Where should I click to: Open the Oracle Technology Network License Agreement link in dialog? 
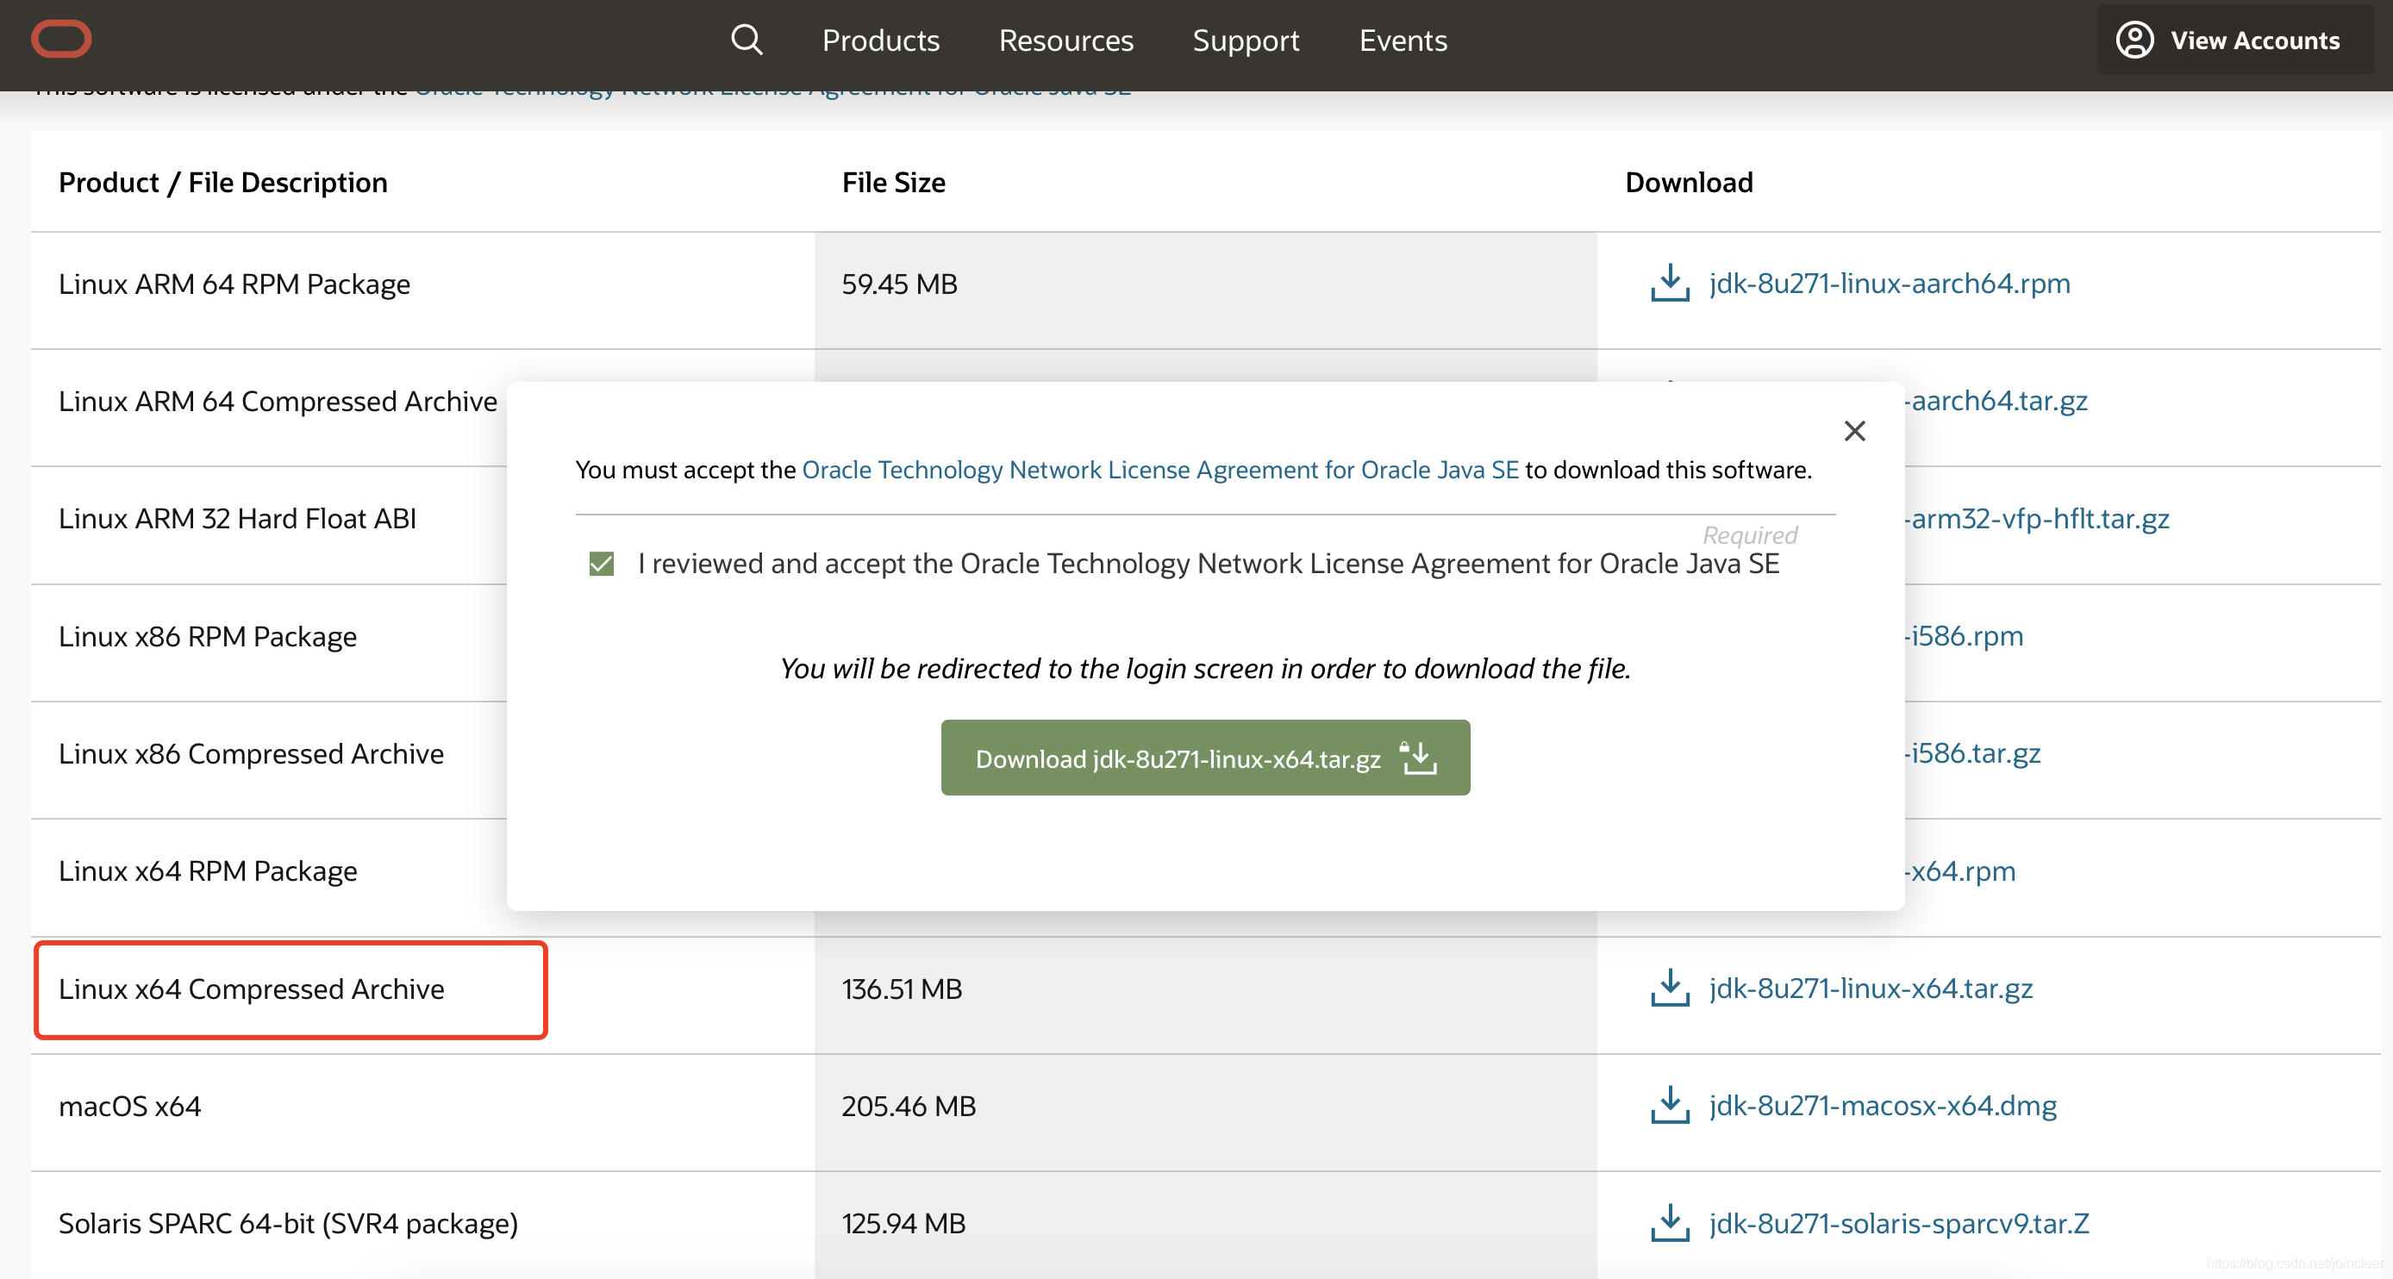(1160, 470)
